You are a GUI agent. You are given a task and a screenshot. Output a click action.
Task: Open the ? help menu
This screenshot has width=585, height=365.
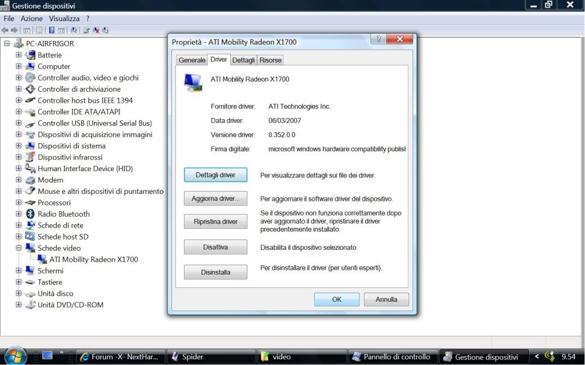coord(87,19)
